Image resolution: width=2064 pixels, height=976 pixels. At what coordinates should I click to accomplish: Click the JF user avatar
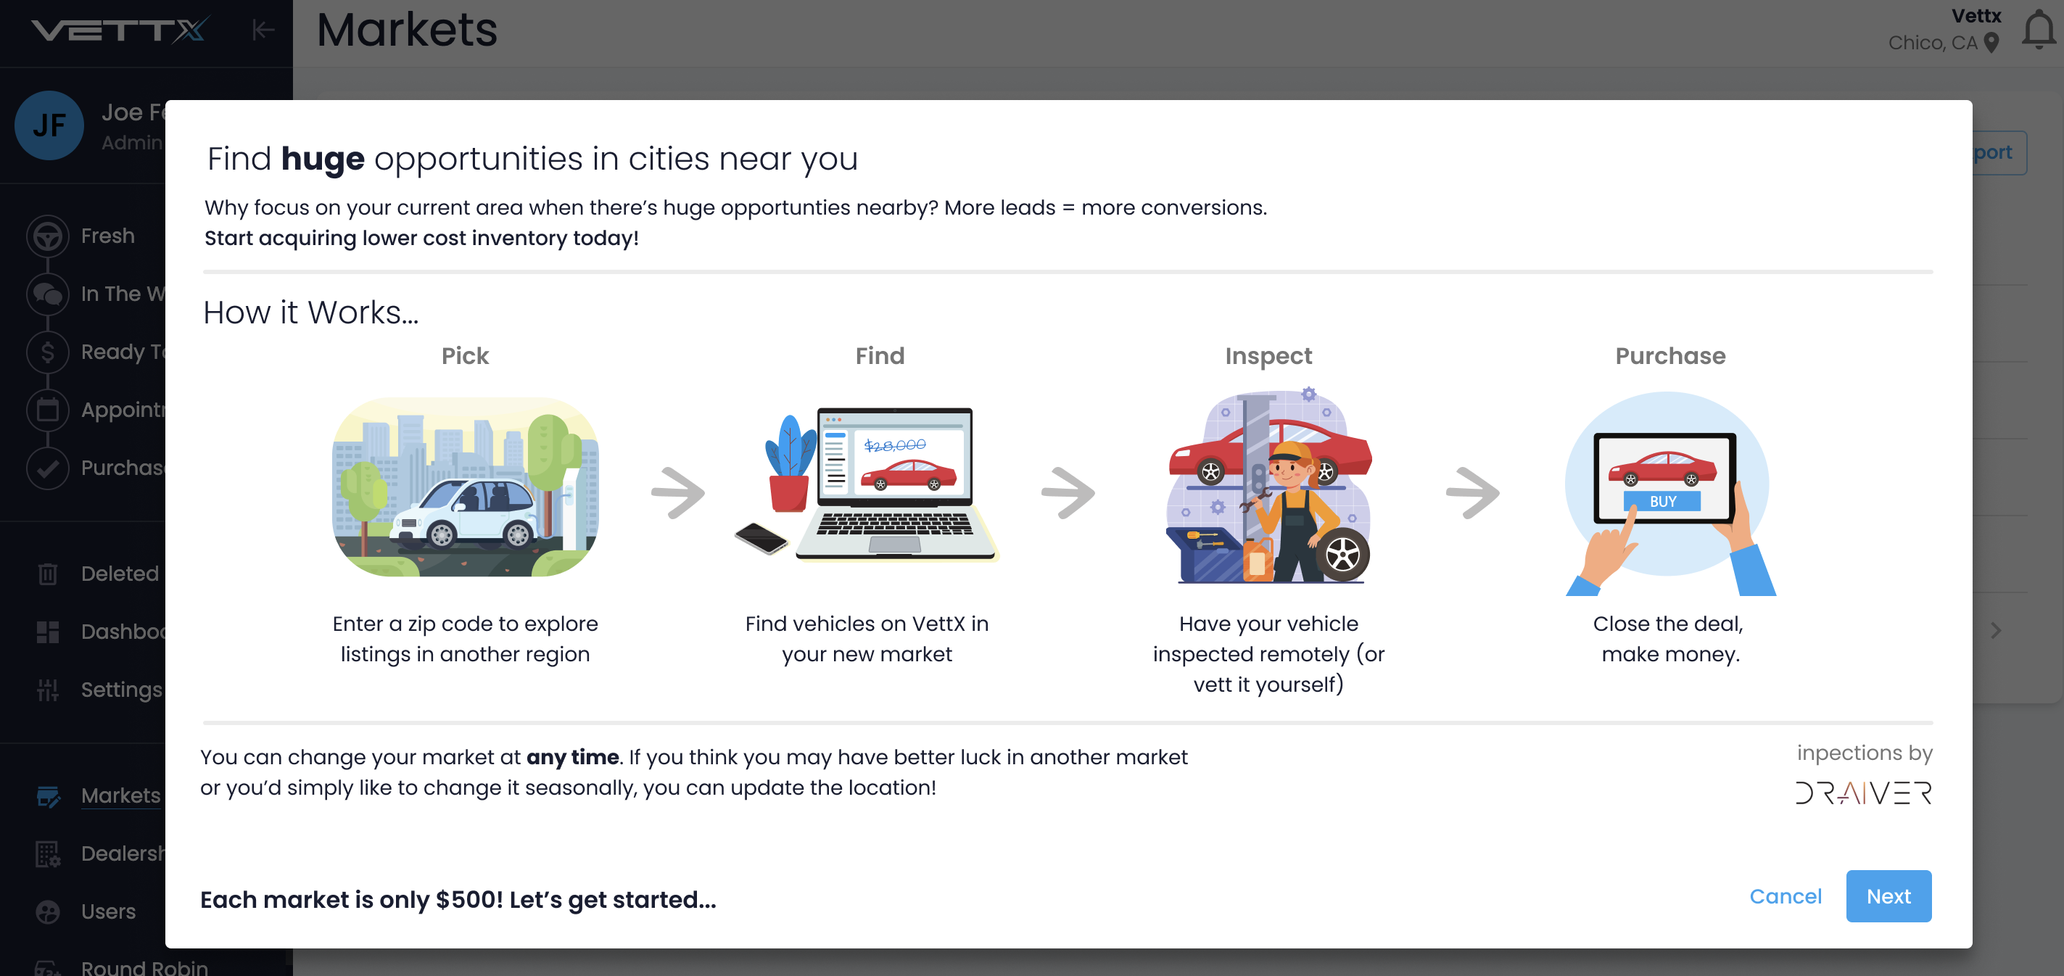pos(49,125)
